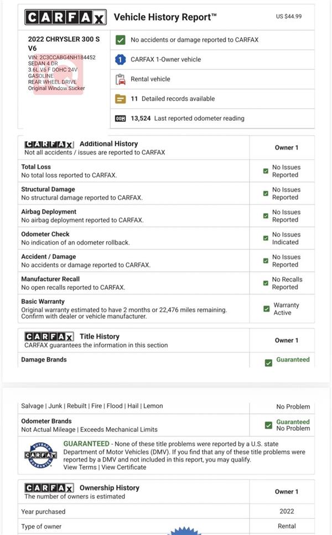The image size is (332, 535).
Task: Click the blue 1-Owner badge icon
Action: 120,59
